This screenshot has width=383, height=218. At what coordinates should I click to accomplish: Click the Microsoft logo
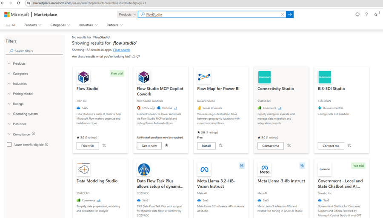click(x=17, y=14)
